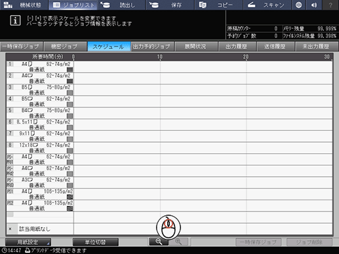Click PI1 paper level indicator icon

(70, 197)
